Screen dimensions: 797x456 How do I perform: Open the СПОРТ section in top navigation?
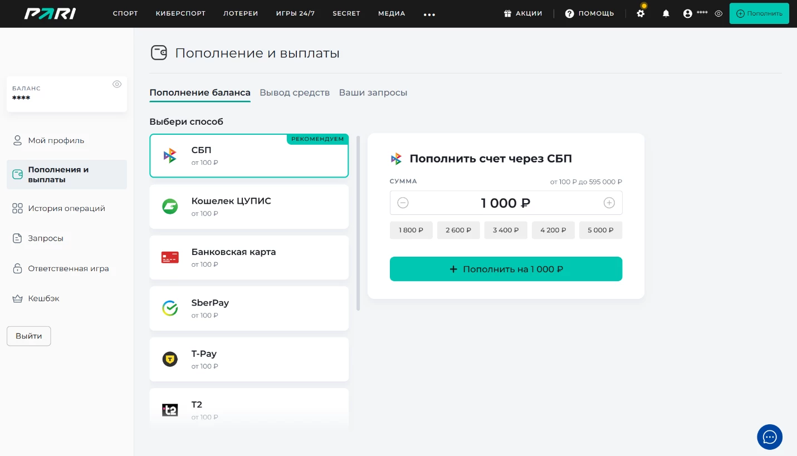(x=125, y=13)
